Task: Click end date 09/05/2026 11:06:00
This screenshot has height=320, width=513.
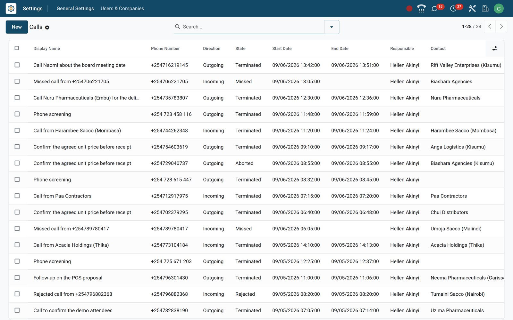Action: coord(355,278)
